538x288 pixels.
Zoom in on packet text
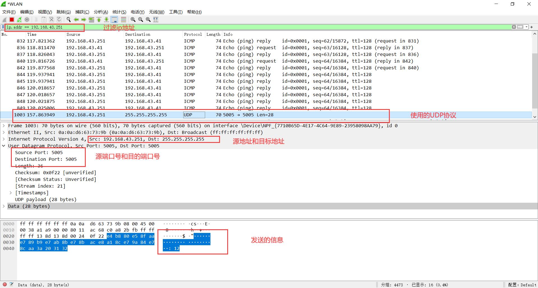pos(133,20)
